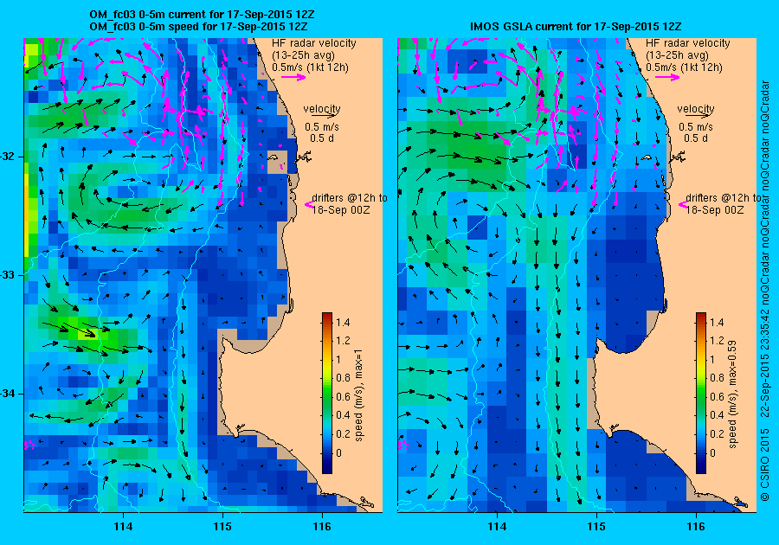Click the CSIRO 2015 copyright timestamp text
The height and width of the screenshot is (545, 779).
[x=764, y=290]
